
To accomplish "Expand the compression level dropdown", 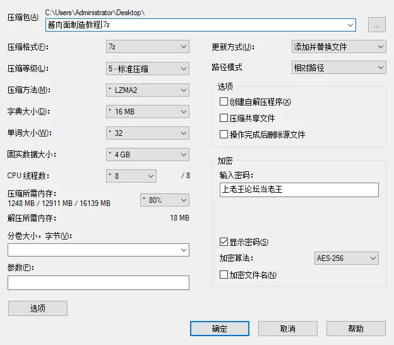I will (x=148, y=68).
